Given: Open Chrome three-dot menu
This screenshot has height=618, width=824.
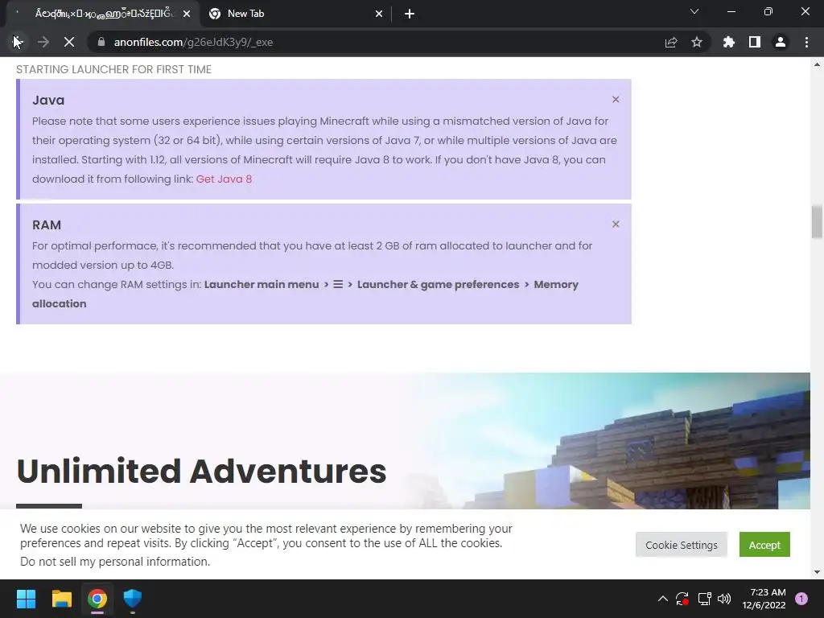Looking at the screenshot, I should tap(806, 42).
